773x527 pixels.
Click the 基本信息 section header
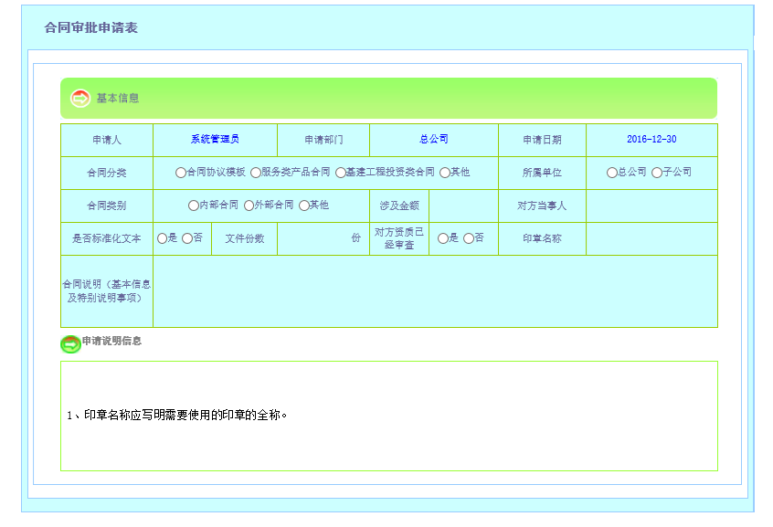388,98
